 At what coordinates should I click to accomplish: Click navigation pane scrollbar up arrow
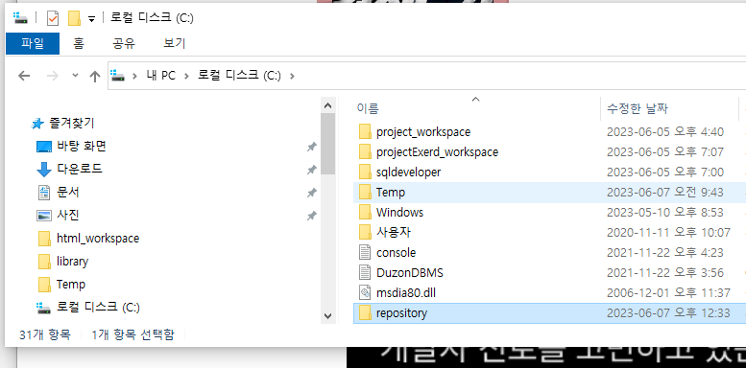[327, 105]
